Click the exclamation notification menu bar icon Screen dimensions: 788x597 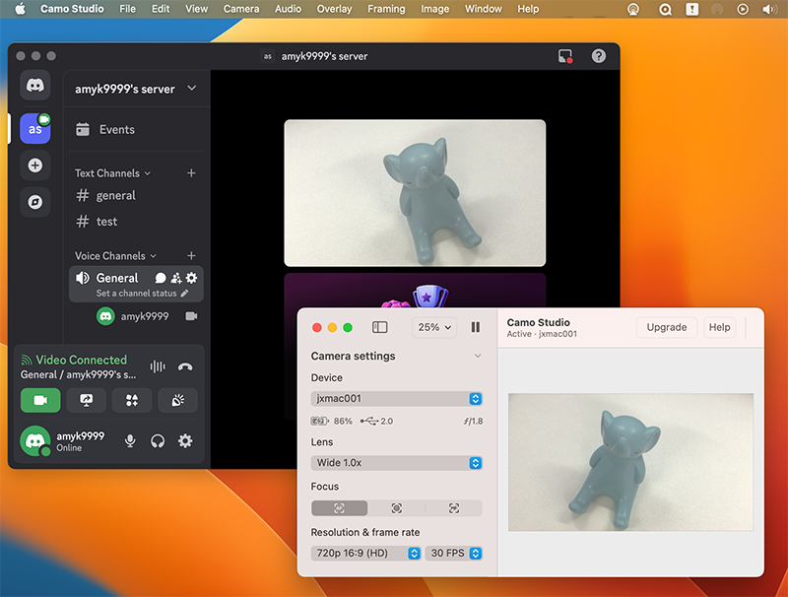click(692, 9)
